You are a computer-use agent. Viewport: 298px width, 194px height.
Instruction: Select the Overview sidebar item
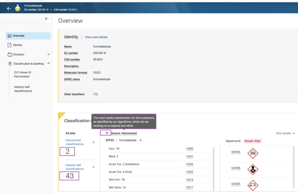point(28,36)
